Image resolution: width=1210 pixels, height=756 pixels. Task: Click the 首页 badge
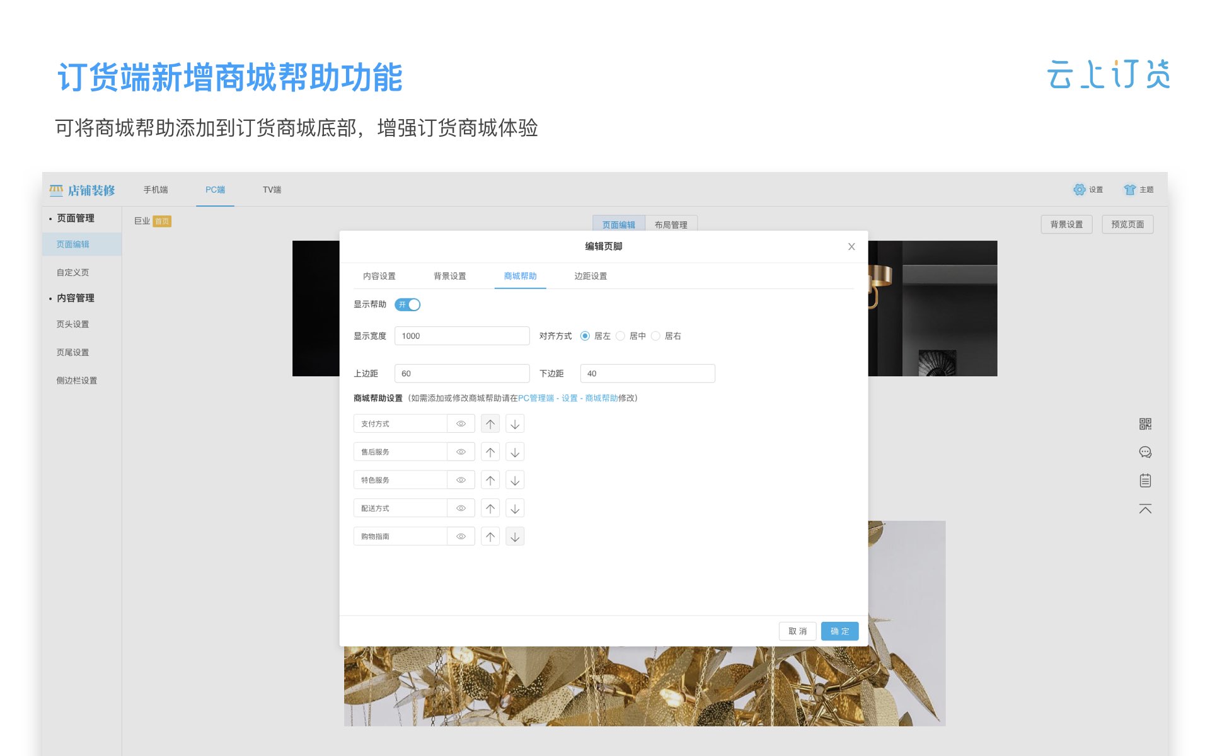162,221
